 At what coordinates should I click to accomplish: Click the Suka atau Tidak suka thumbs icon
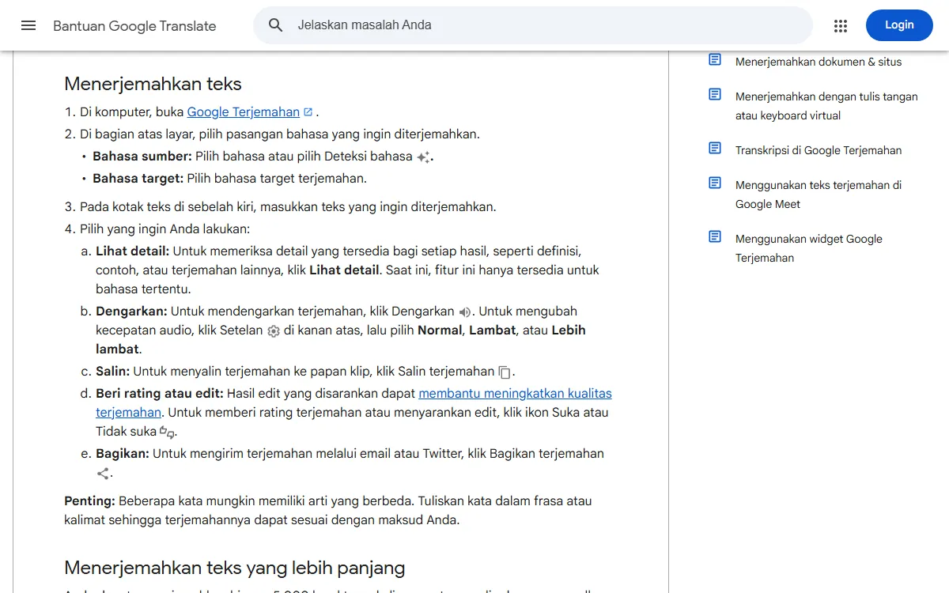coord(167,432)
